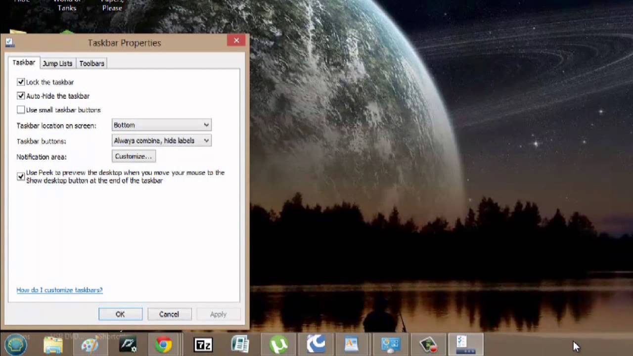Click the Cancel button
The width and height of the screenshot is (633, 356).
coord(169,314)
